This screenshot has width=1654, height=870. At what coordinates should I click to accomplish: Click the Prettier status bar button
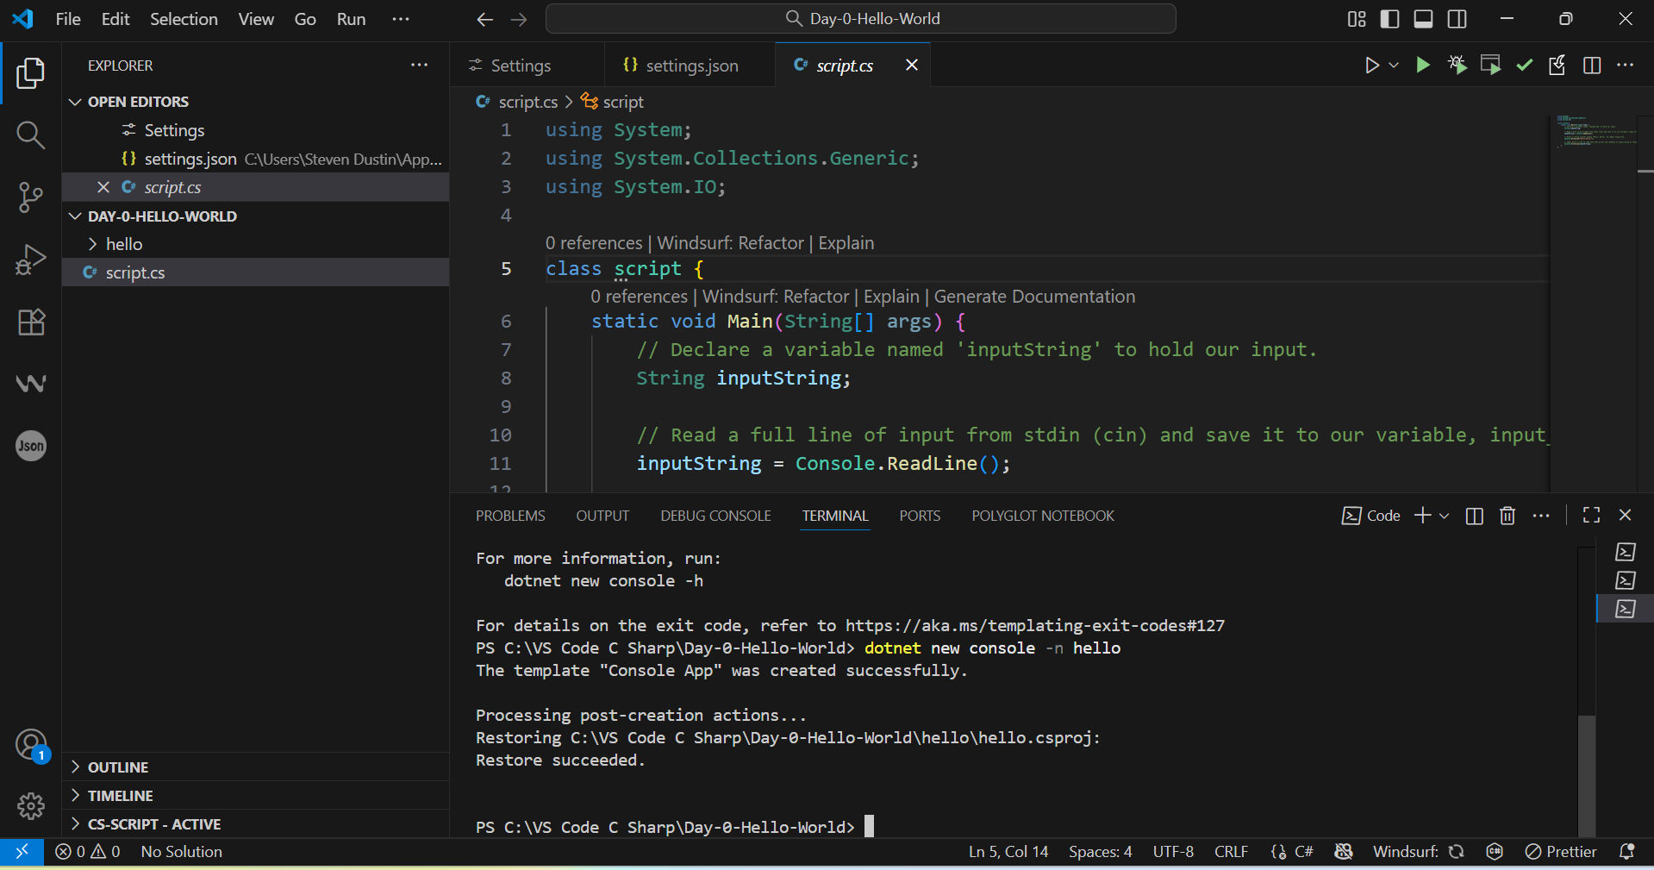point(1561,852)
